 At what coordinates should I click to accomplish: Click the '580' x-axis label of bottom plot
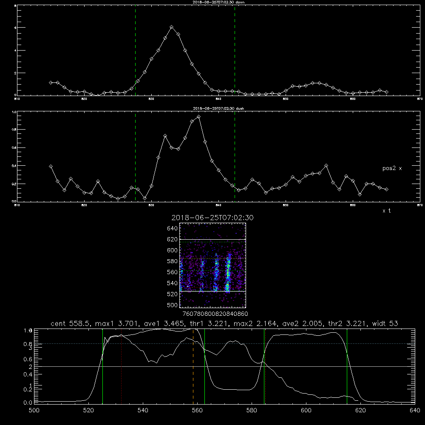(252, 411)
